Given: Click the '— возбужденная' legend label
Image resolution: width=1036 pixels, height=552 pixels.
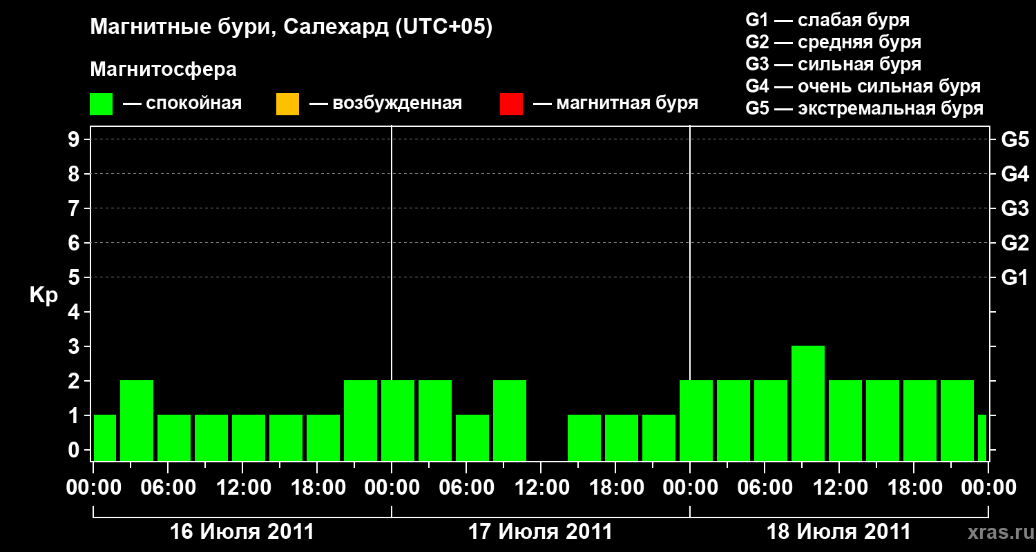Looking at the screenshot, I should tap(385, 104).
